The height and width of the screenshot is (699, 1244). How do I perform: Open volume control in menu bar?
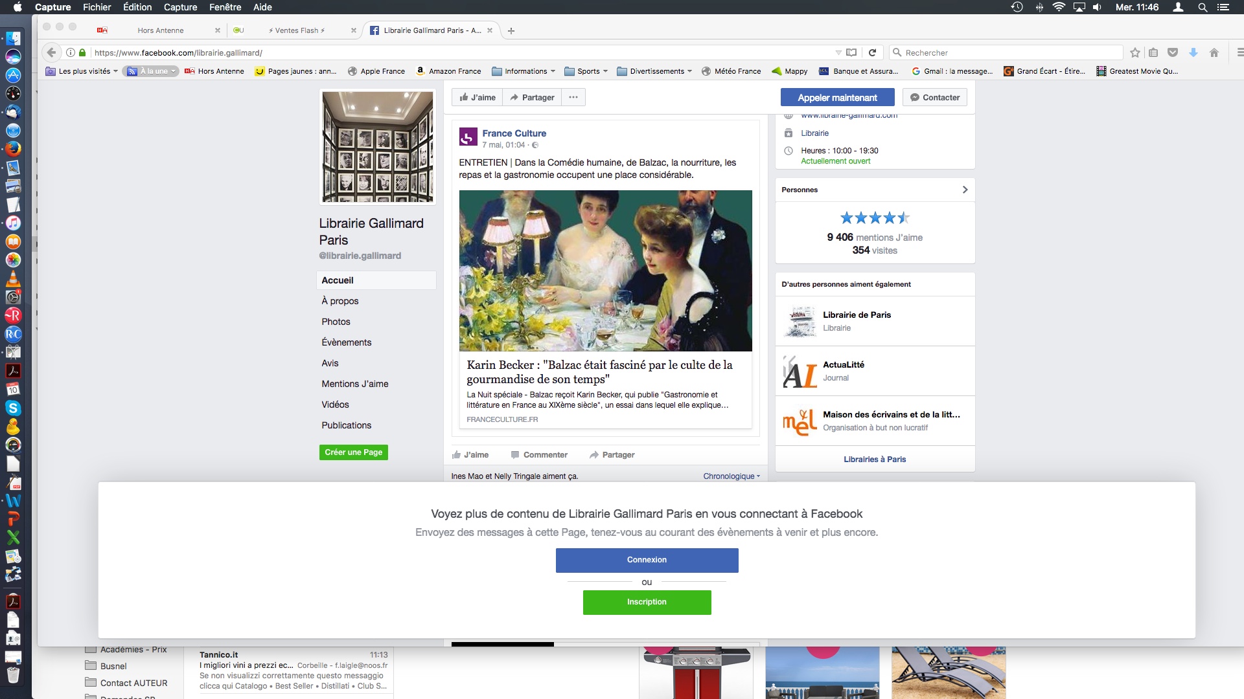[x=1097, y=7]
